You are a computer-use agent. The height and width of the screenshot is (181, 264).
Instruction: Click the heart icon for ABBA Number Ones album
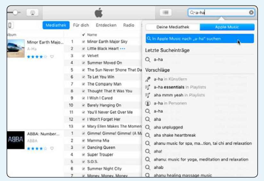pos(52,148)
